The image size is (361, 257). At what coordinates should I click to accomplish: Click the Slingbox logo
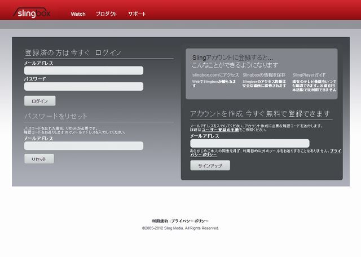32,12
